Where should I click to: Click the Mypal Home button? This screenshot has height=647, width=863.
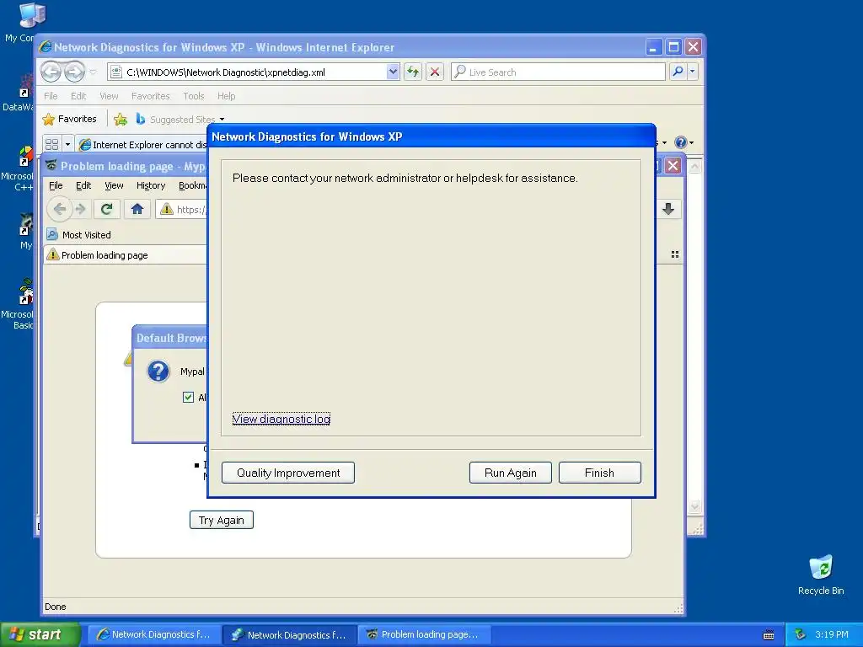137,209
